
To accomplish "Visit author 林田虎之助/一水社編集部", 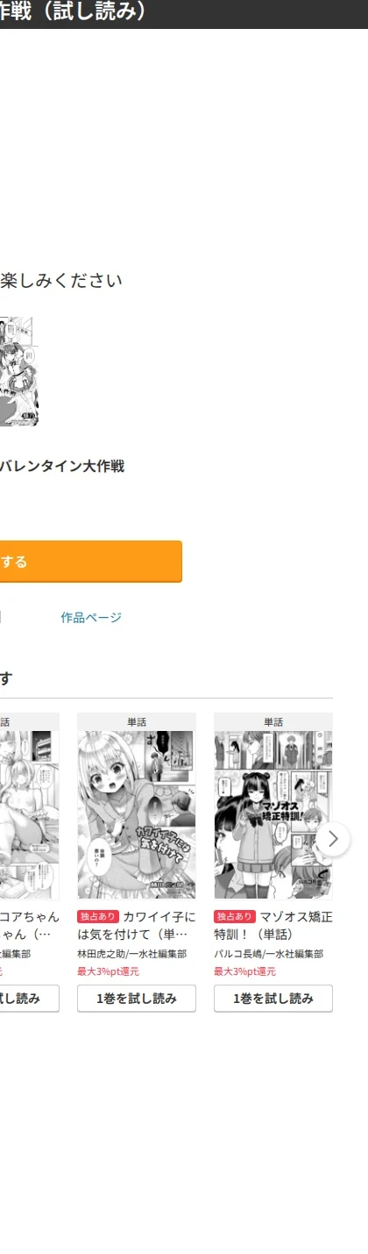I will (131, 954).
